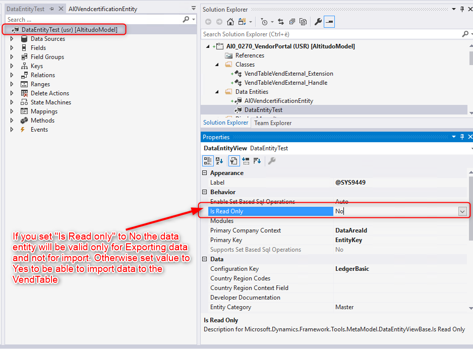Expand the Fields node of DataEntityTest
This screenshot has height=349, width=473.
pyautogui.click(x=12, y=48)
